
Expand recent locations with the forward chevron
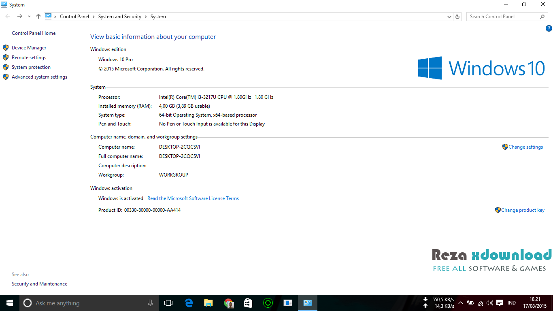(x=29, y=17)
